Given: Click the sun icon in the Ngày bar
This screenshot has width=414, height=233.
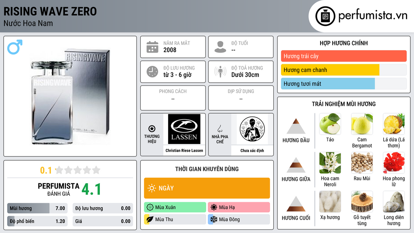Looking at the screenshot, I should pyautogui.click(x=152, y=188).
